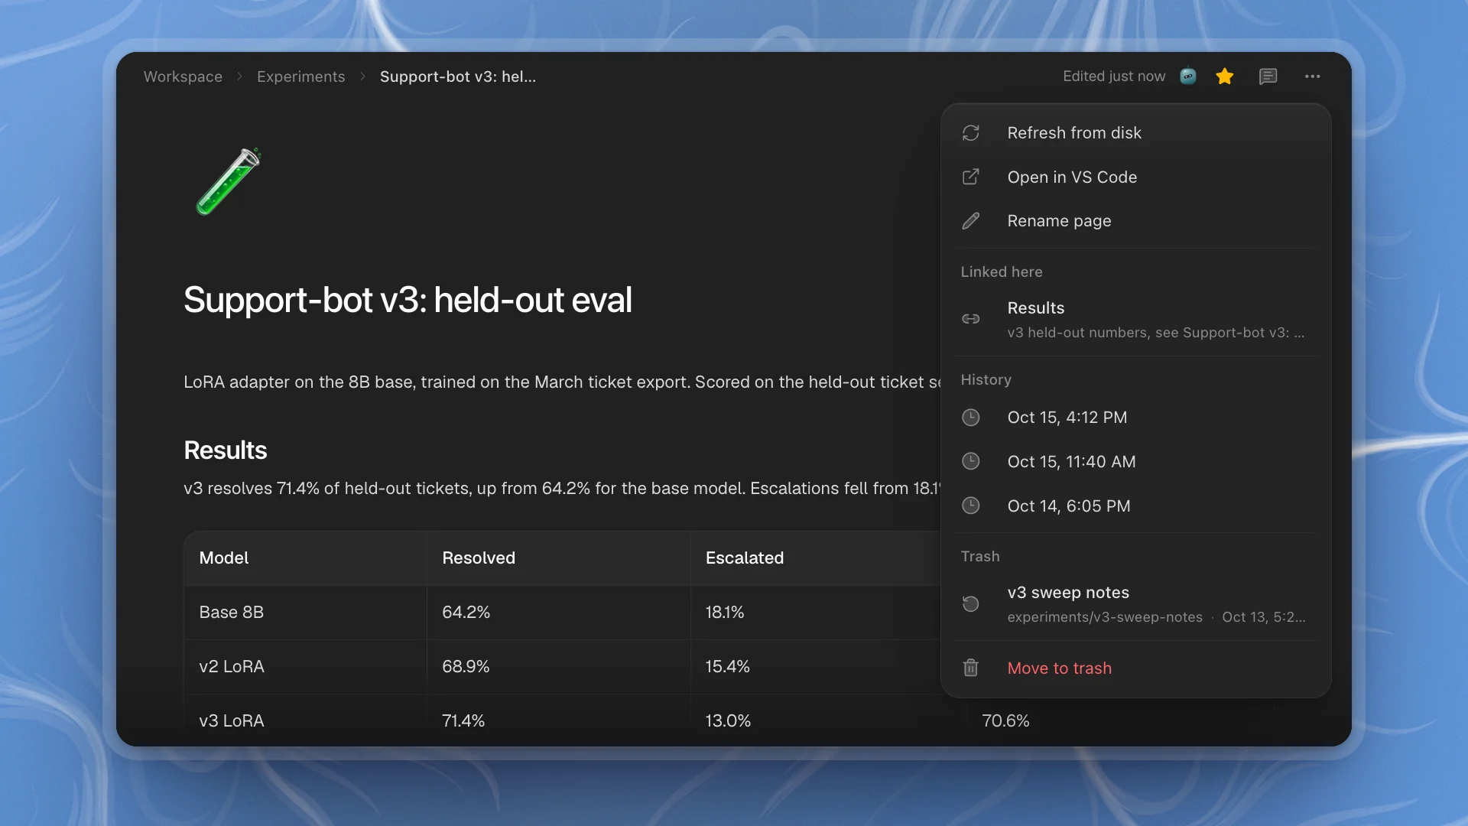Open history version Oct 14, 6:05 PM
Viewport: 1468px width, 826px height.
click(x=1135, y=506)
